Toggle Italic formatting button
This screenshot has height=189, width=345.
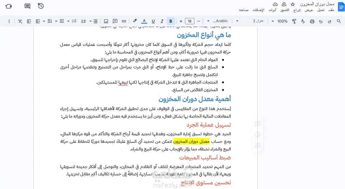pos(162,21)
